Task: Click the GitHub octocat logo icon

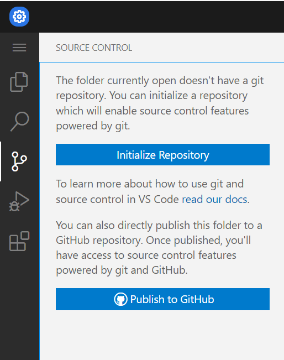Action: coord(120,299)
